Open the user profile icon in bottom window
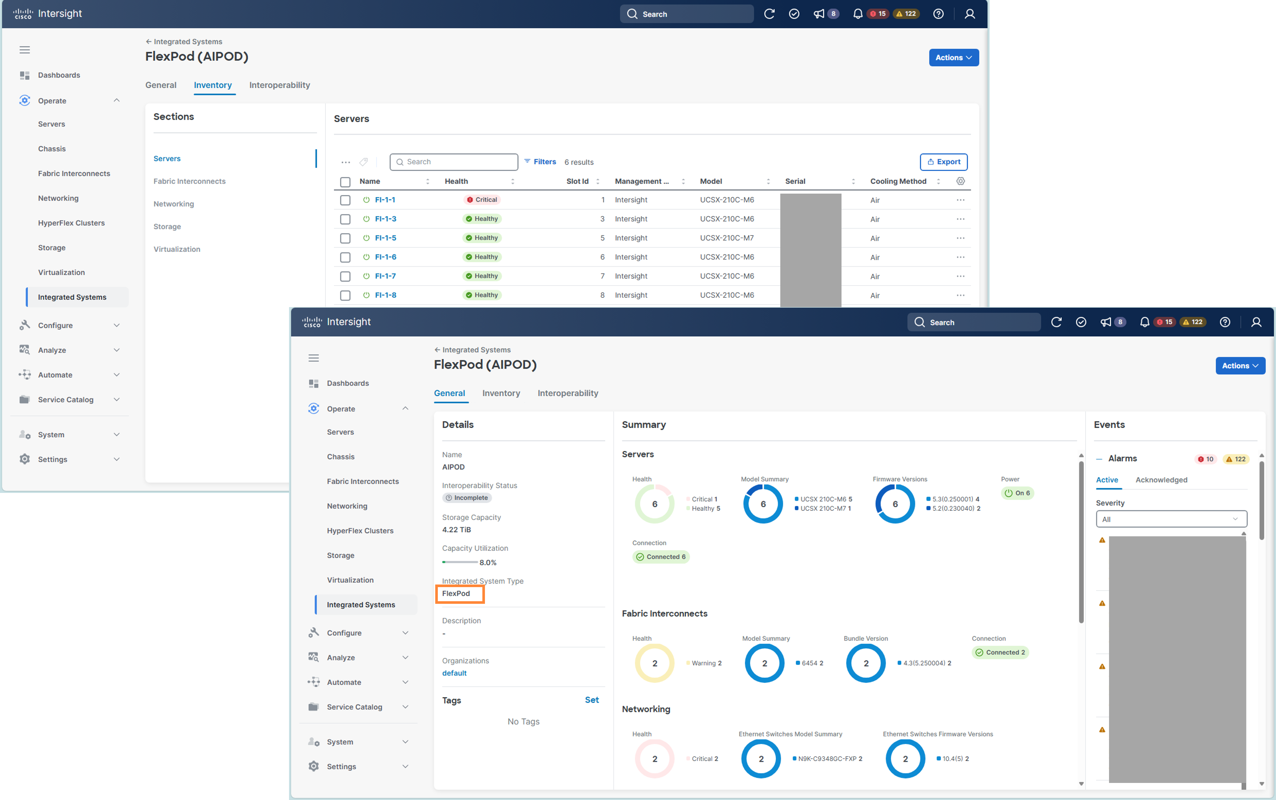 (x=1256, y=322)
